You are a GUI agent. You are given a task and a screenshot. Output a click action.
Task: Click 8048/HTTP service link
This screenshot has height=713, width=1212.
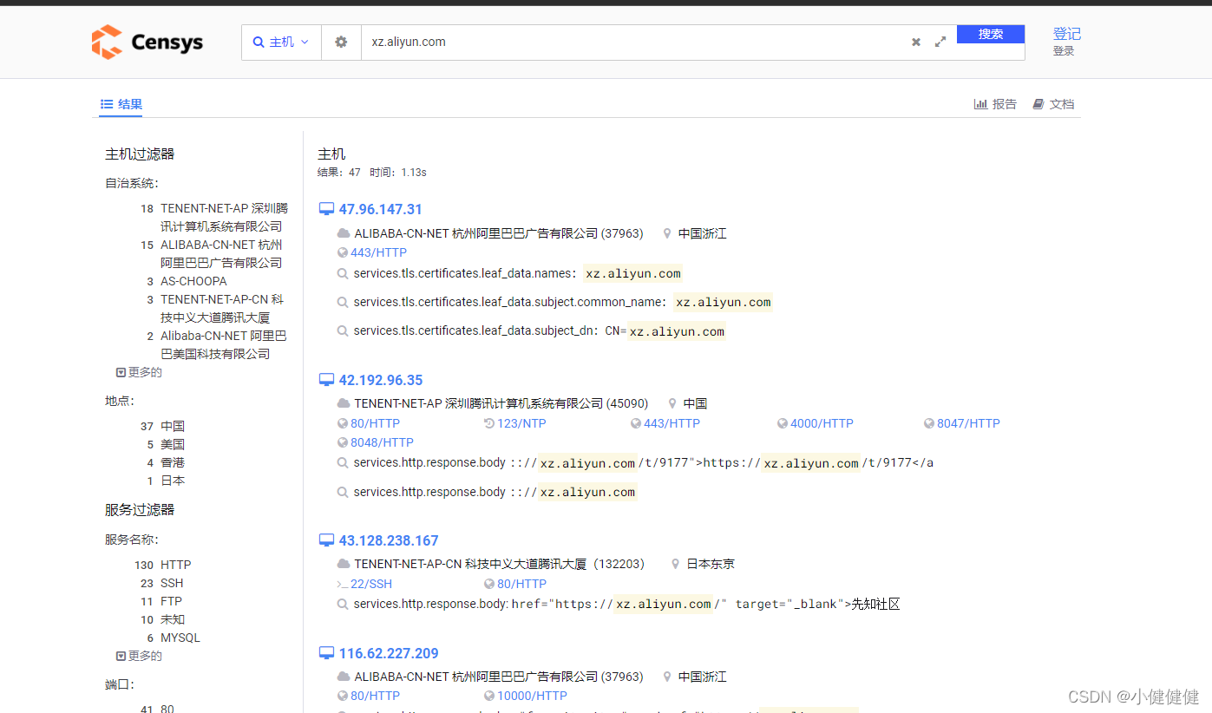click(x=382, y=442)
